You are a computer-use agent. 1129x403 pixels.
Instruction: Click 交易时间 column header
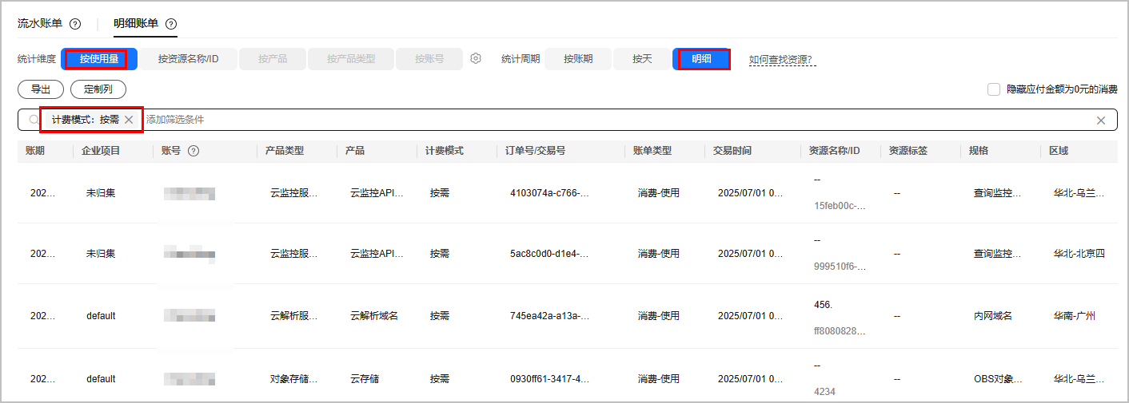(x=732, y=151)
